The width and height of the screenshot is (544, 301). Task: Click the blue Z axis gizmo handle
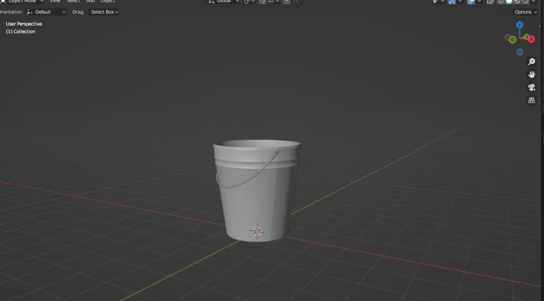point(520,25)
